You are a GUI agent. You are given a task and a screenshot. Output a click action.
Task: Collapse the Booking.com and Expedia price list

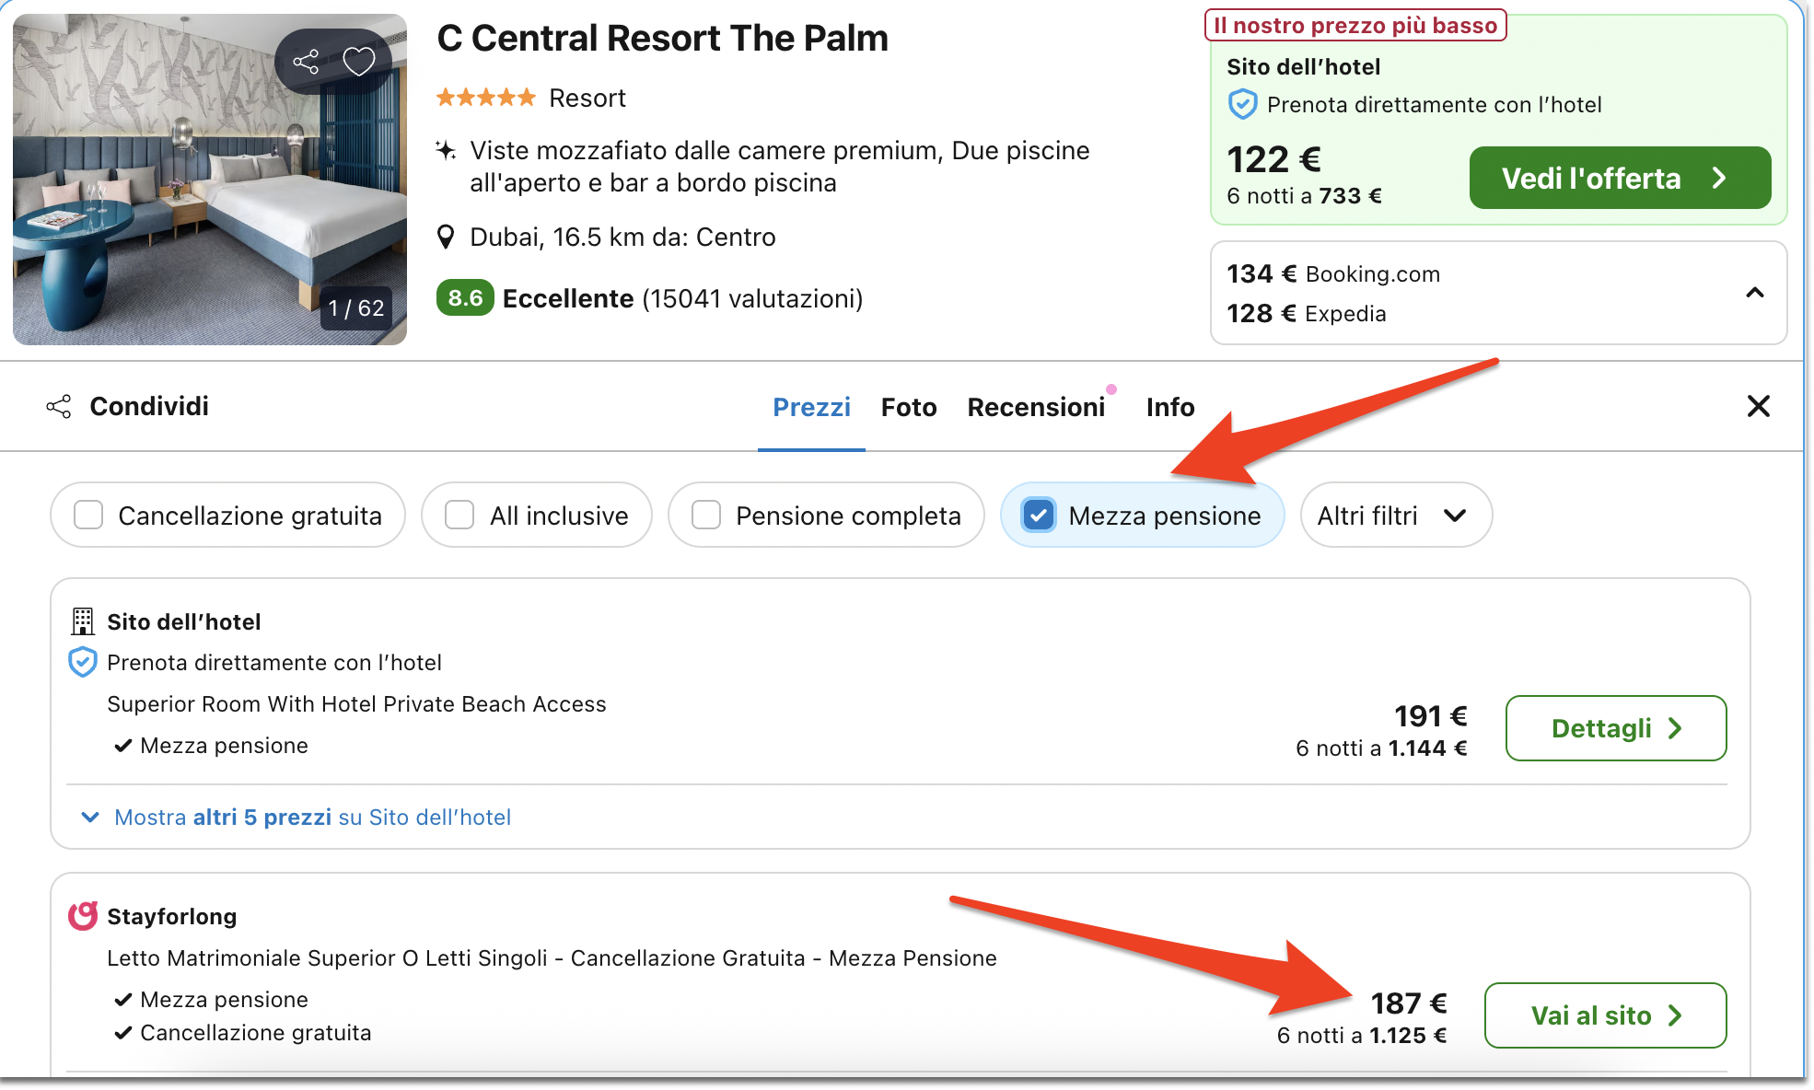(x=1755, y=293)
